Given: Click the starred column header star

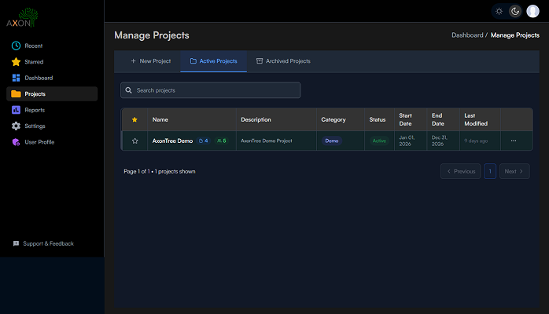Looking at the screenshot, I should click(134, 119).
